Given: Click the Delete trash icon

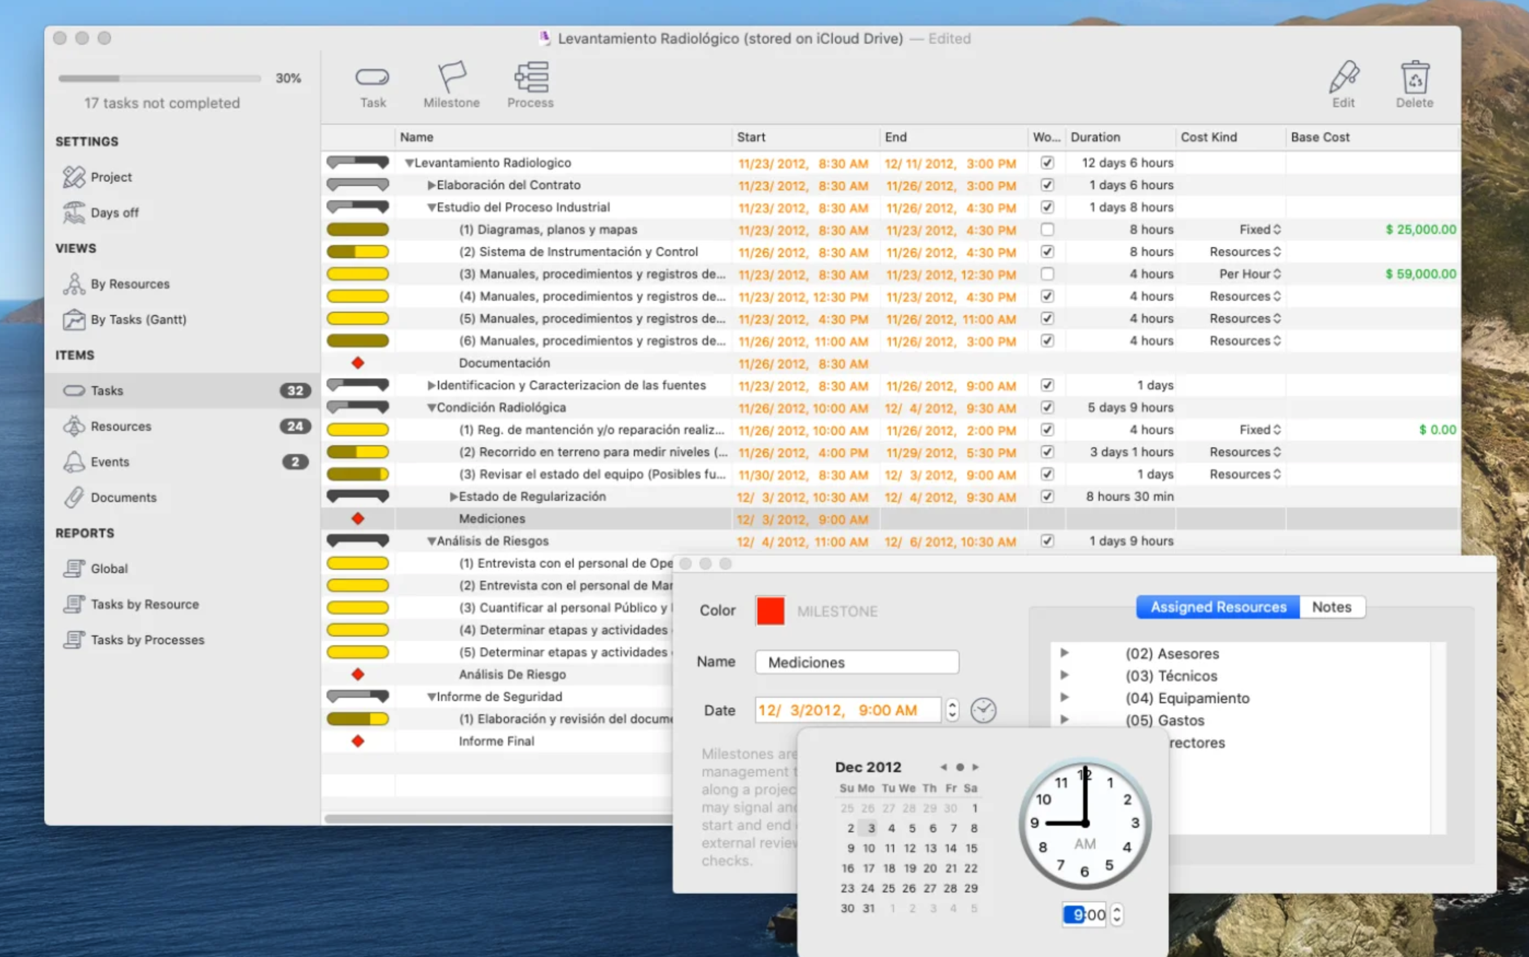Looking at the screenshot, I should (x=1415, y=86).
